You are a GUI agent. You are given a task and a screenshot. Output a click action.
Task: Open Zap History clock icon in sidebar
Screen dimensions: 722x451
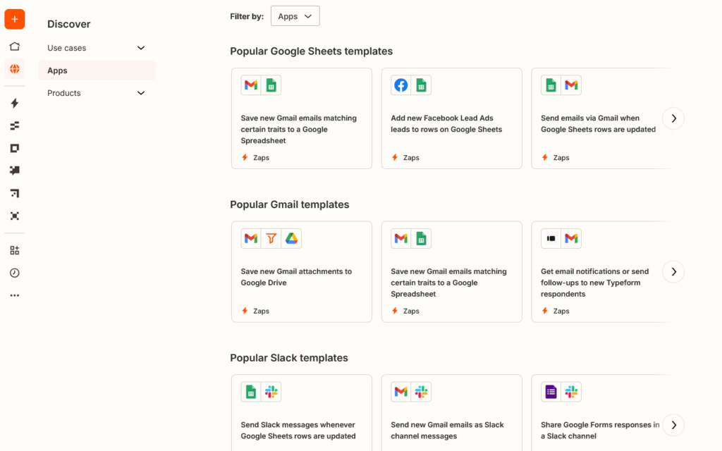[15, 273]
